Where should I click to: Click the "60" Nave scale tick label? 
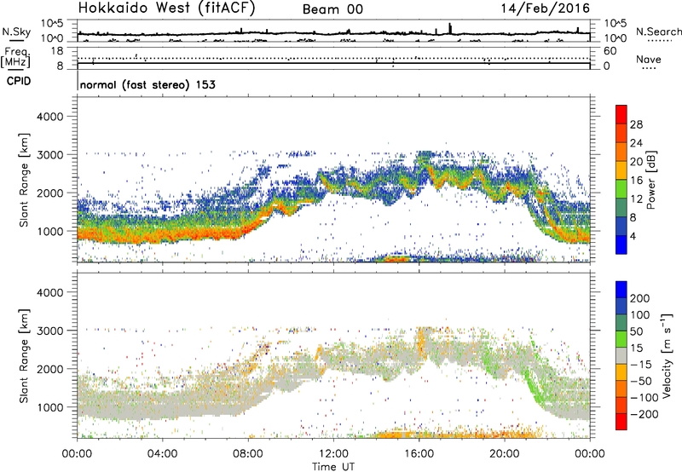(610, 51)
